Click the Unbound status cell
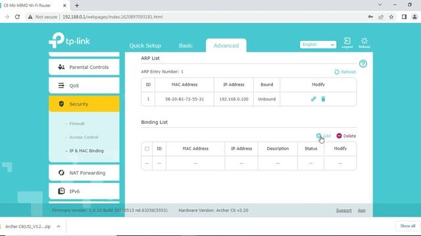 266,99
